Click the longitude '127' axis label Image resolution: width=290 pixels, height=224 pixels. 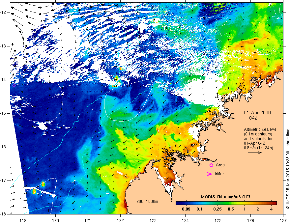pos(283,220)
